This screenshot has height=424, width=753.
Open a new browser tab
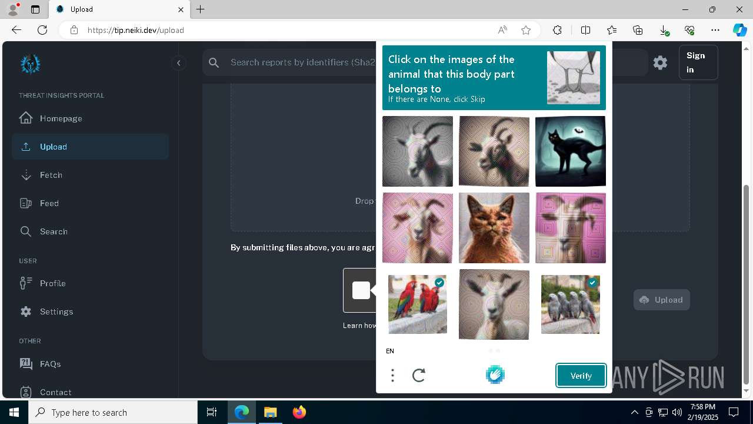point(201,9)
